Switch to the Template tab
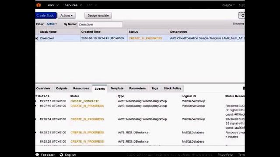Viewport: 280px width, 157px height. [x=117, y=88]
